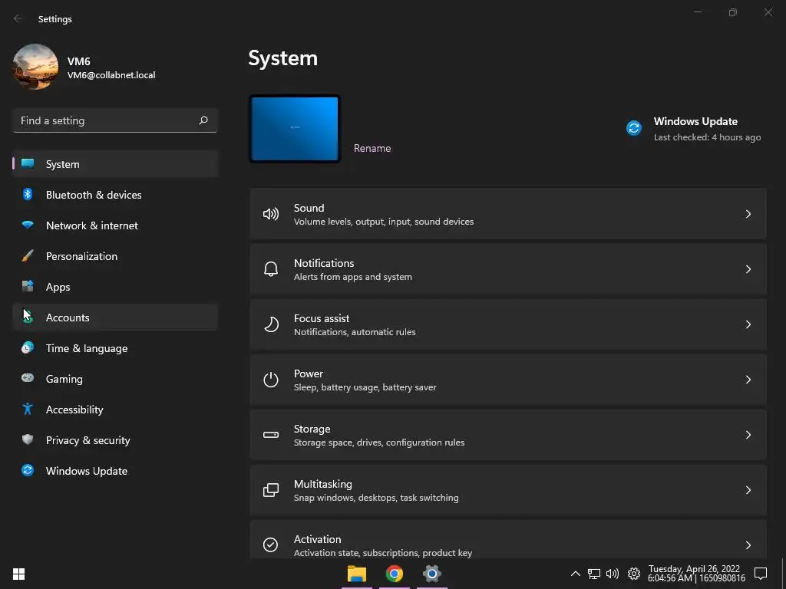Open Privacy & security settings
Screen dimensions: 786x589
[x=115, y=439]
